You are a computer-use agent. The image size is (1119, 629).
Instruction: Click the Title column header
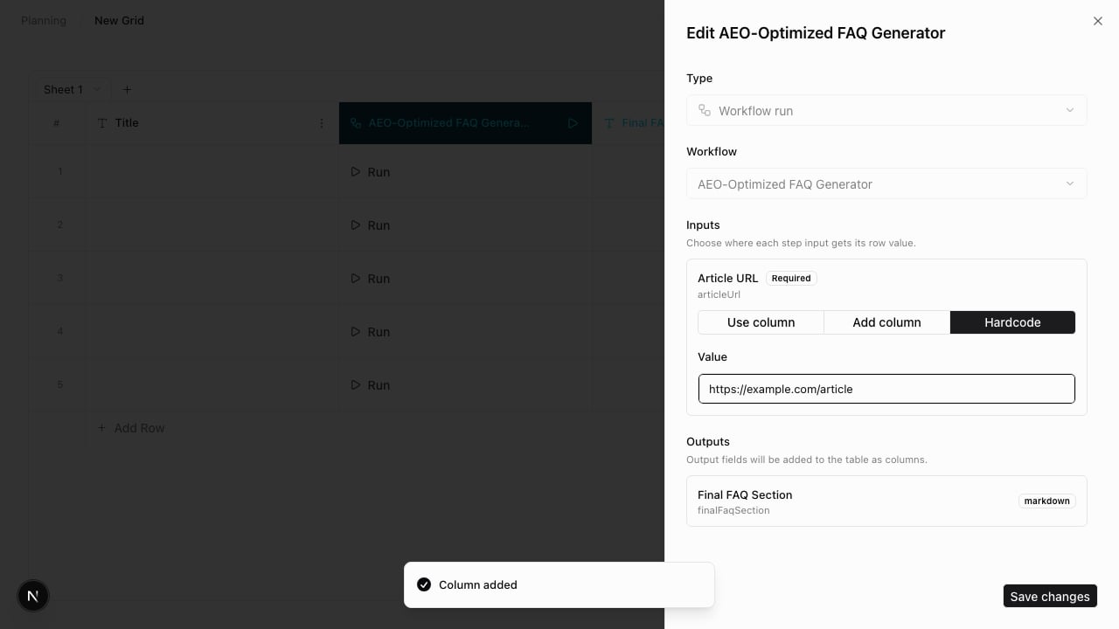(x=212, y=123)
